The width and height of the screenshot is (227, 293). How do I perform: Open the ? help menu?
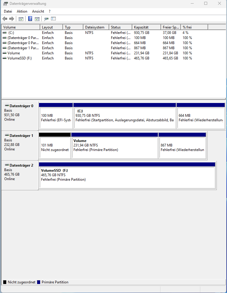50,11
